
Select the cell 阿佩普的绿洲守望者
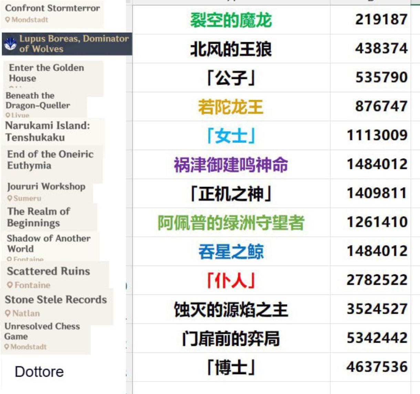[x=231, y=222]
